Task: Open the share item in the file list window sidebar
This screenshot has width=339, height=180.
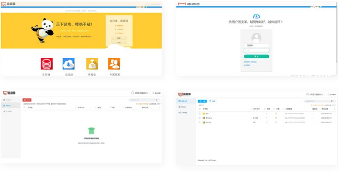Action: pyautogui.click(x=186, y=112)
